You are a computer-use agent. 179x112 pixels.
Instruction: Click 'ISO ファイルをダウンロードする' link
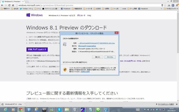pyautogui.click(x=131, y=61)
